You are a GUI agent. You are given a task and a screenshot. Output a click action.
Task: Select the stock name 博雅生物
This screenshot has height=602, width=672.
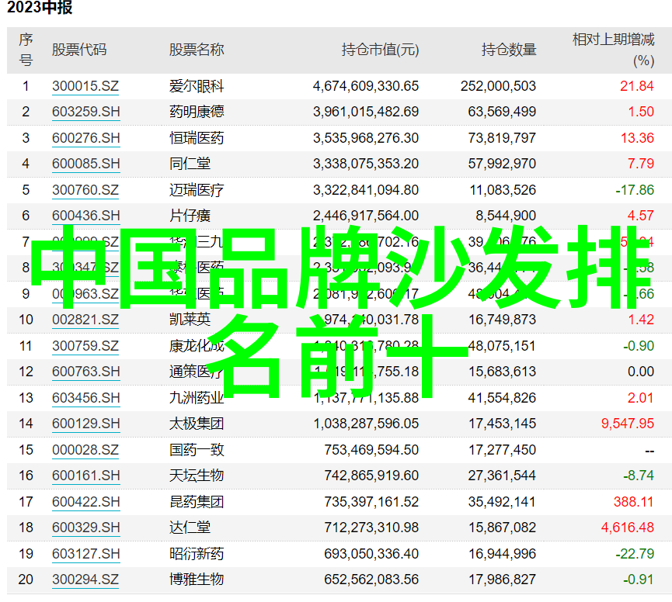coord(197,580)
